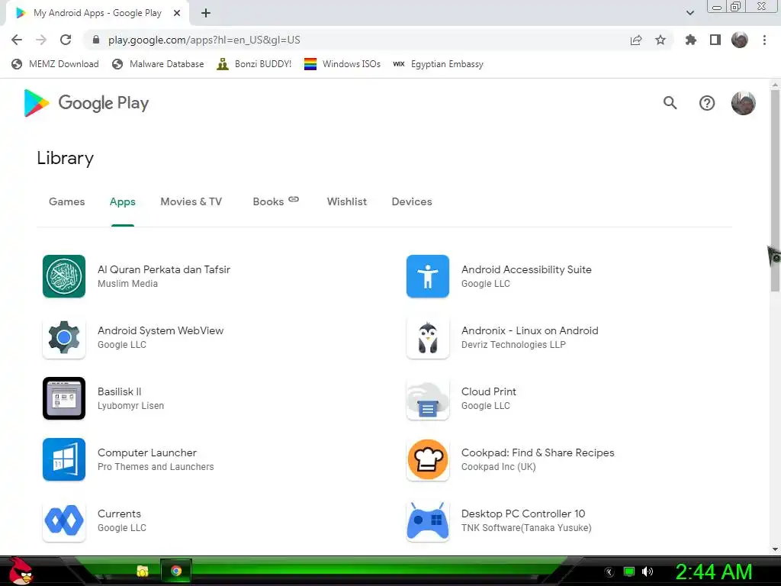The height and width of the screenshot is (586, 781).
Task: View site info via the lock icon
Action: (x=96, y=40)
